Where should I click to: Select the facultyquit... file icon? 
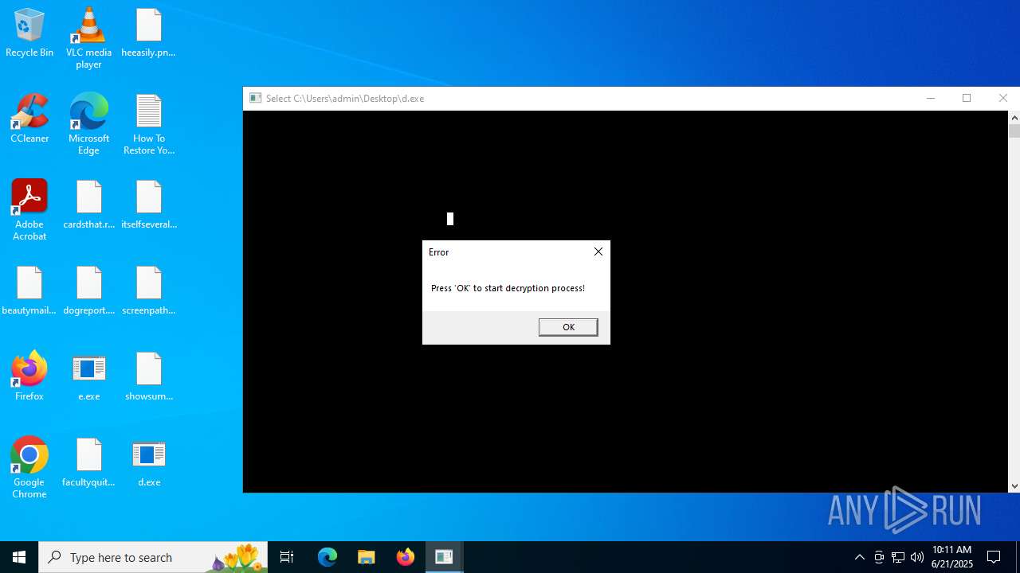88,463
